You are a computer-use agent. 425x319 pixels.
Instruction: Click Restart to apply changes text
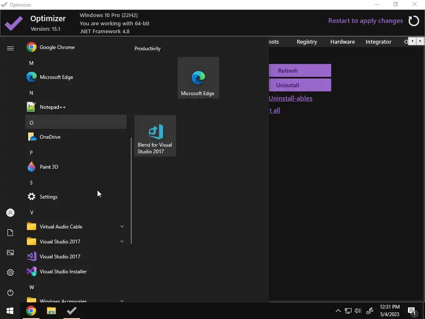pos(365,21)
